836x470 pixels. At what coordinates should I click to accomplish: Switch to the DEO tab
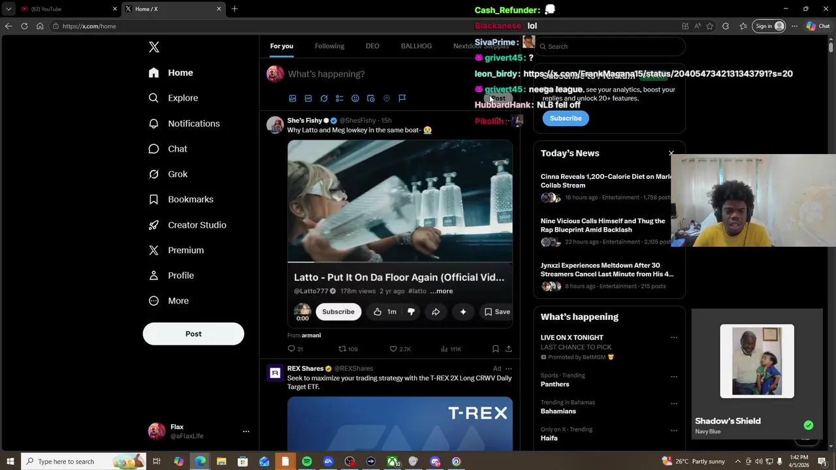[372, 46]
